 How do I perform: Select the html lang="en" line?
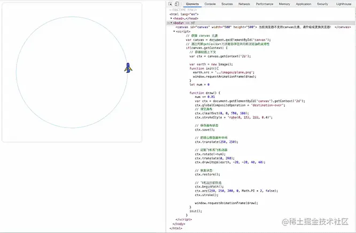pyautogui.click(x=184, y=14)
